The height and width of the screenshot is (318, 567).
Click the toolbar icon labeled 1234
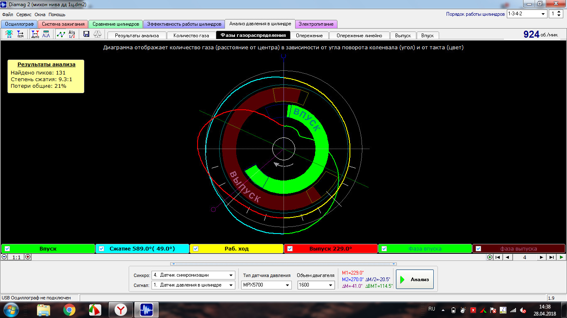click(20, 34)
